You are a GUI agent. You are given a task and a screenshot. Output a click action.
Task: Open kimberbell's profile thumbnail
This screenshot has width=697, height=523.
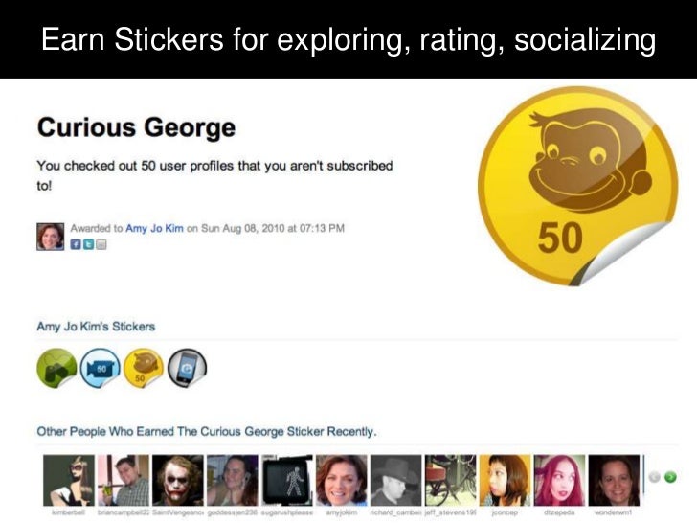pyautogui.click(x=69, y=480)
